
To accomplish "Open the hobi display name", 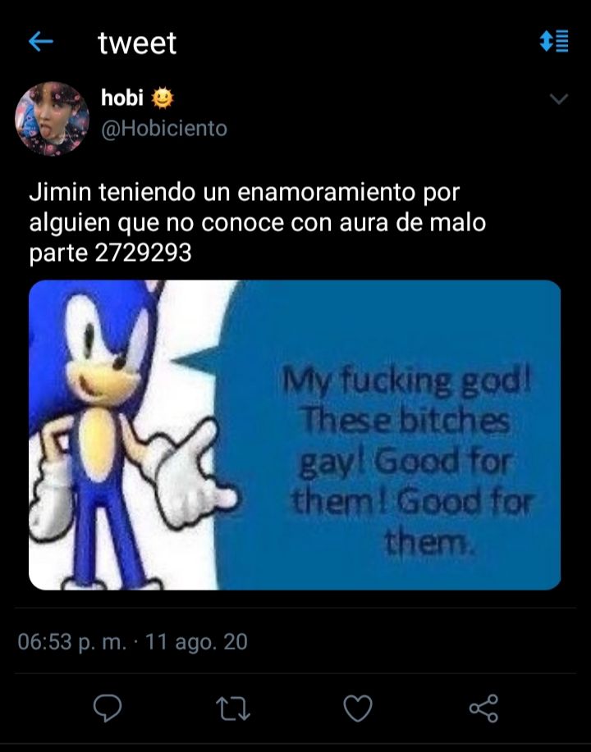I will [122, 98].
